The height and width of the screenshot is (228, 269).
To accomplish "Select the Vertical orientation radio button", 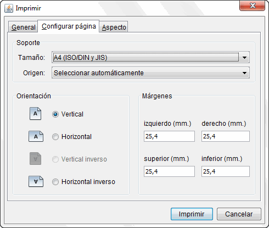I will tap(55, 114).
